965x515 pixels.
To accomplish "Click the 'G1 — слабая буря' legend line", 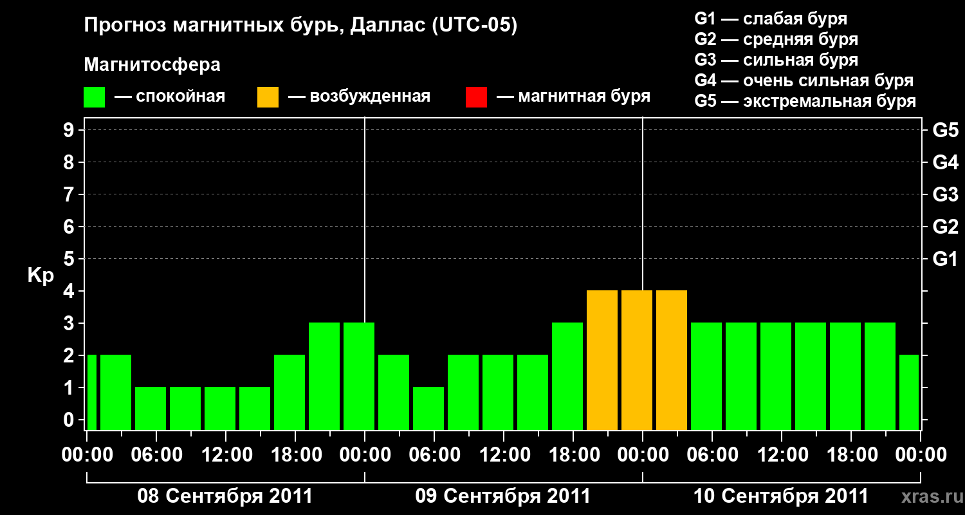I will coord(771,19).
